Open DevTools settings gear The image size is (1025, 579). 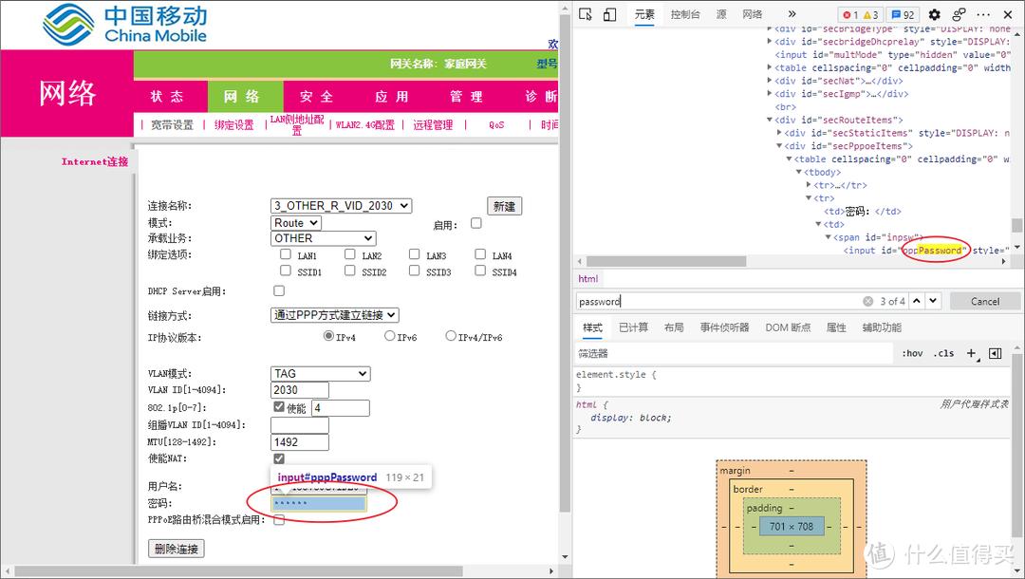point(934,14)
